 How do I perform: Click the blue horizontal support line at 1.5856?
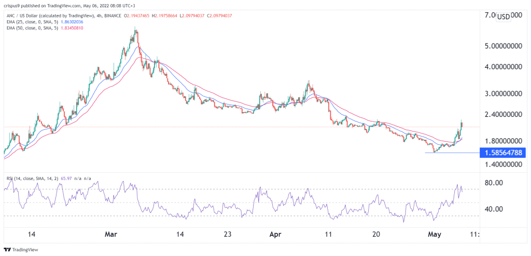[452, 153]
